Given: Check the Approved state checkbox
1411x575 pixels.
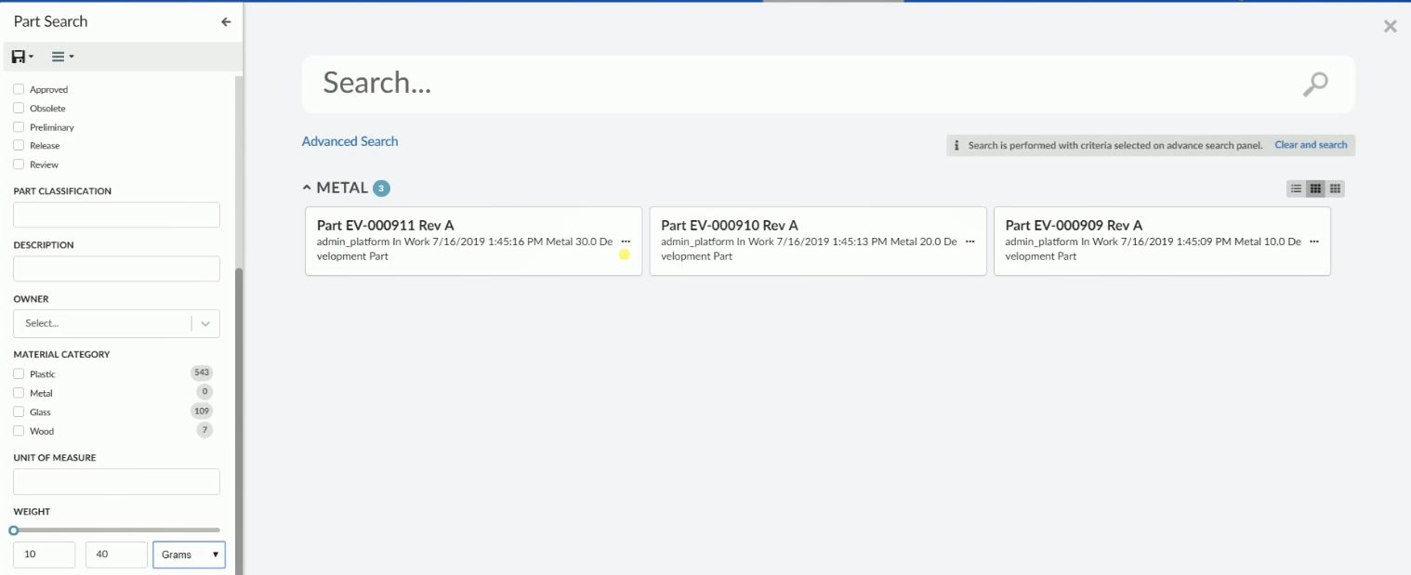Looking at the screenshot, I should tap(19, 90).
